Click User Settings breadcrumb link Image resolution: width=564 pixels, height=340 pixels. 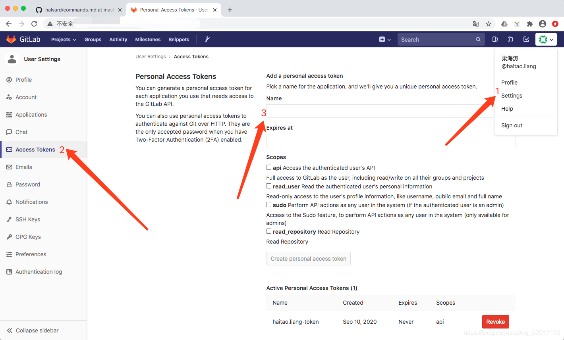click(151, 57)
